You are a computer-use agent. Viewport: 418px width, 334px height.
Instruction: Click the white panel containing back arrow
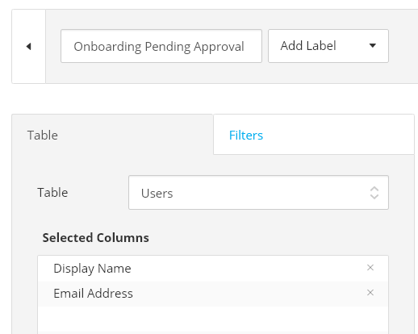tap(29, 47)
